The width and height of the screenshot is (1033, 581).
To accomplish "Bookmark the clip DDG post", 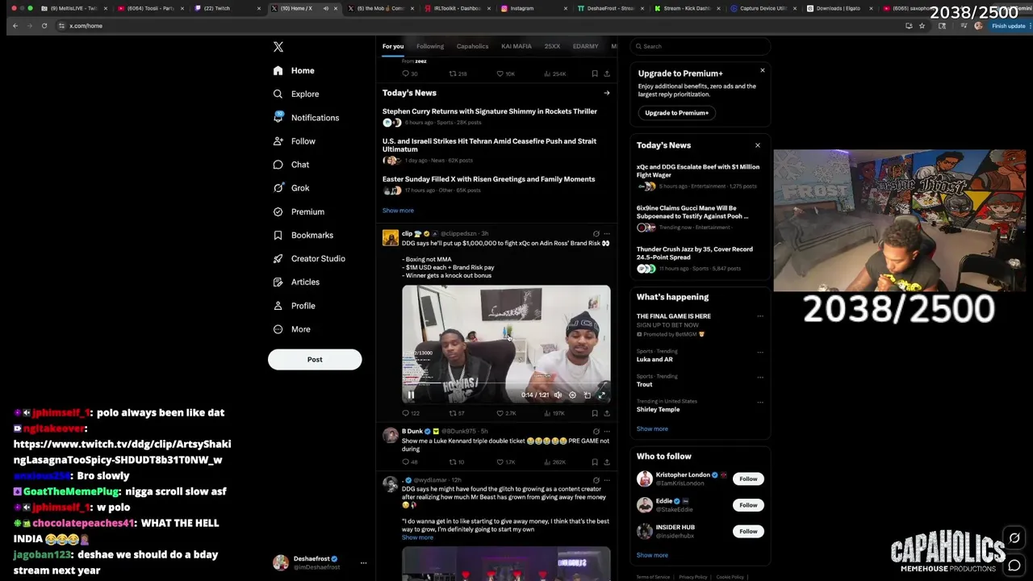I will [x=595, y=413].
